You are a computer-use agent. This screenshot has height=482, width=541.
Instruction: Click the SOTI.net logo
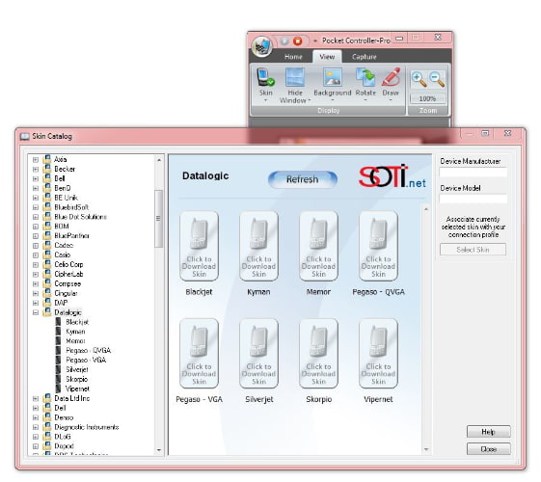click(x=392, y=176)
